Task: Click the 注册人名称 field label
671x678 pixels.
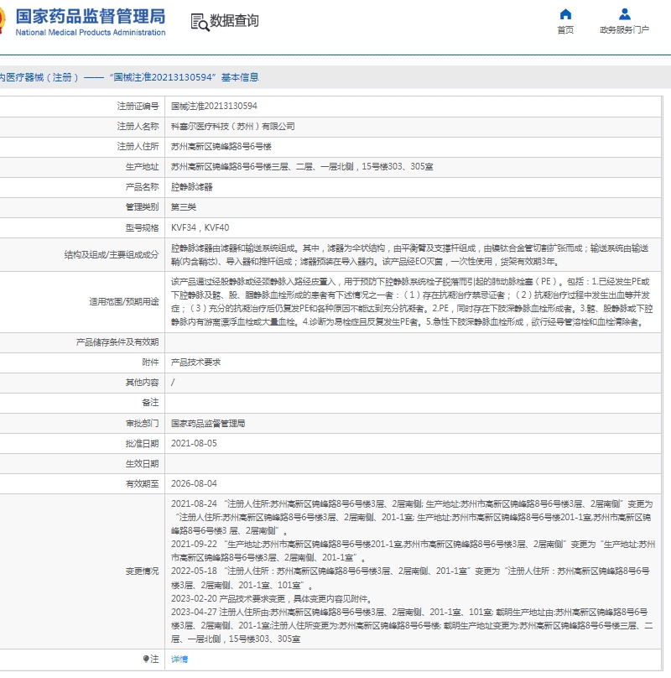Action: pyautogui.click(x=138, y=126)
